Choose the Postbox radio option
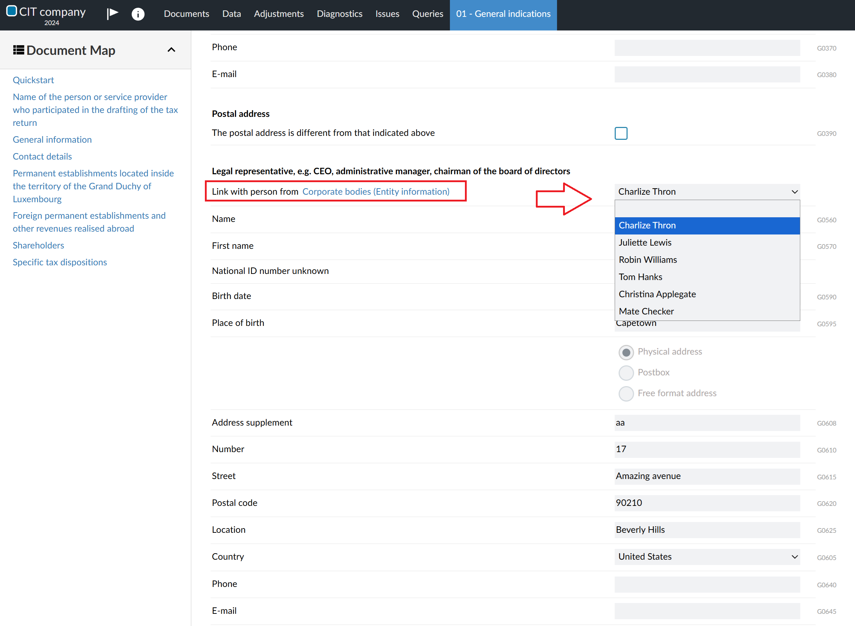This screenshot has width=855, height=626. click(626, 373)
